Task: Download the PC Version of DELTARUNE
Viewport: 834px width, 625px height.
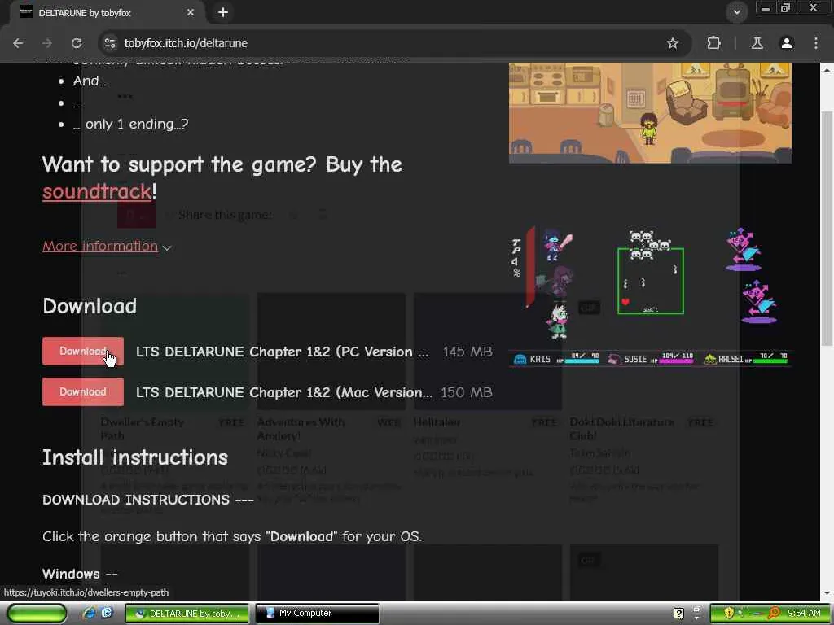Action: pyautogui.click(x=83, y=352)
